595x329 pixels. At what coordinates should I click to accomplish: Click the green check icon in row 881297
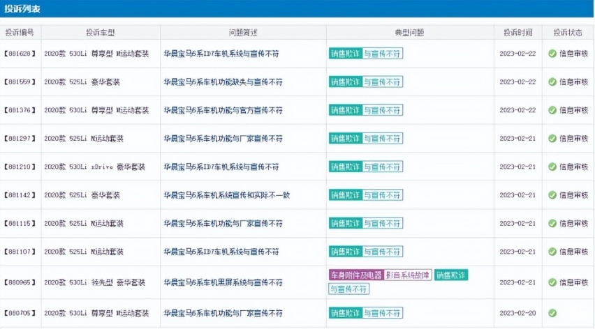552,139
